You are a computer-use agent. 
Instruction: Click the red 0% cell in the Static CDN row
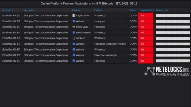[x=146, y=27]
